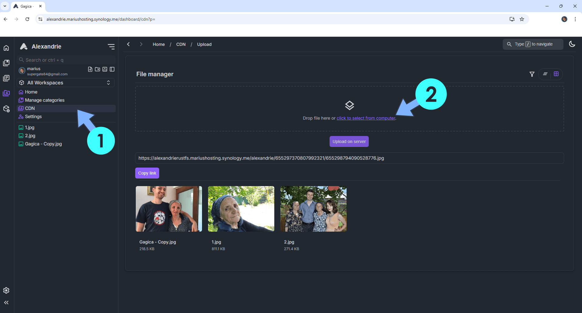Click the home icon in left rail
This screenshot has width=582, height=313.
(x=6, y=48)
